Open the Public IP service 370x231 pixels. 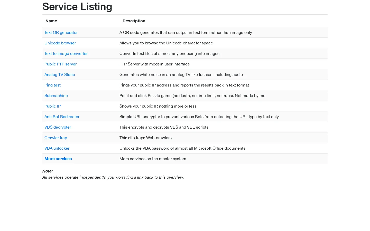[52, 106]
